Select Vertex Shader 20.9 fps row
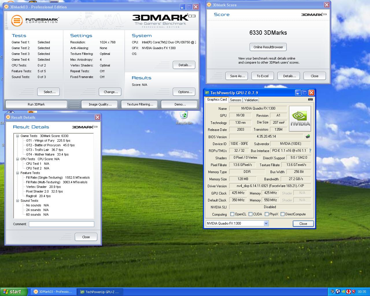 [43, 187]
